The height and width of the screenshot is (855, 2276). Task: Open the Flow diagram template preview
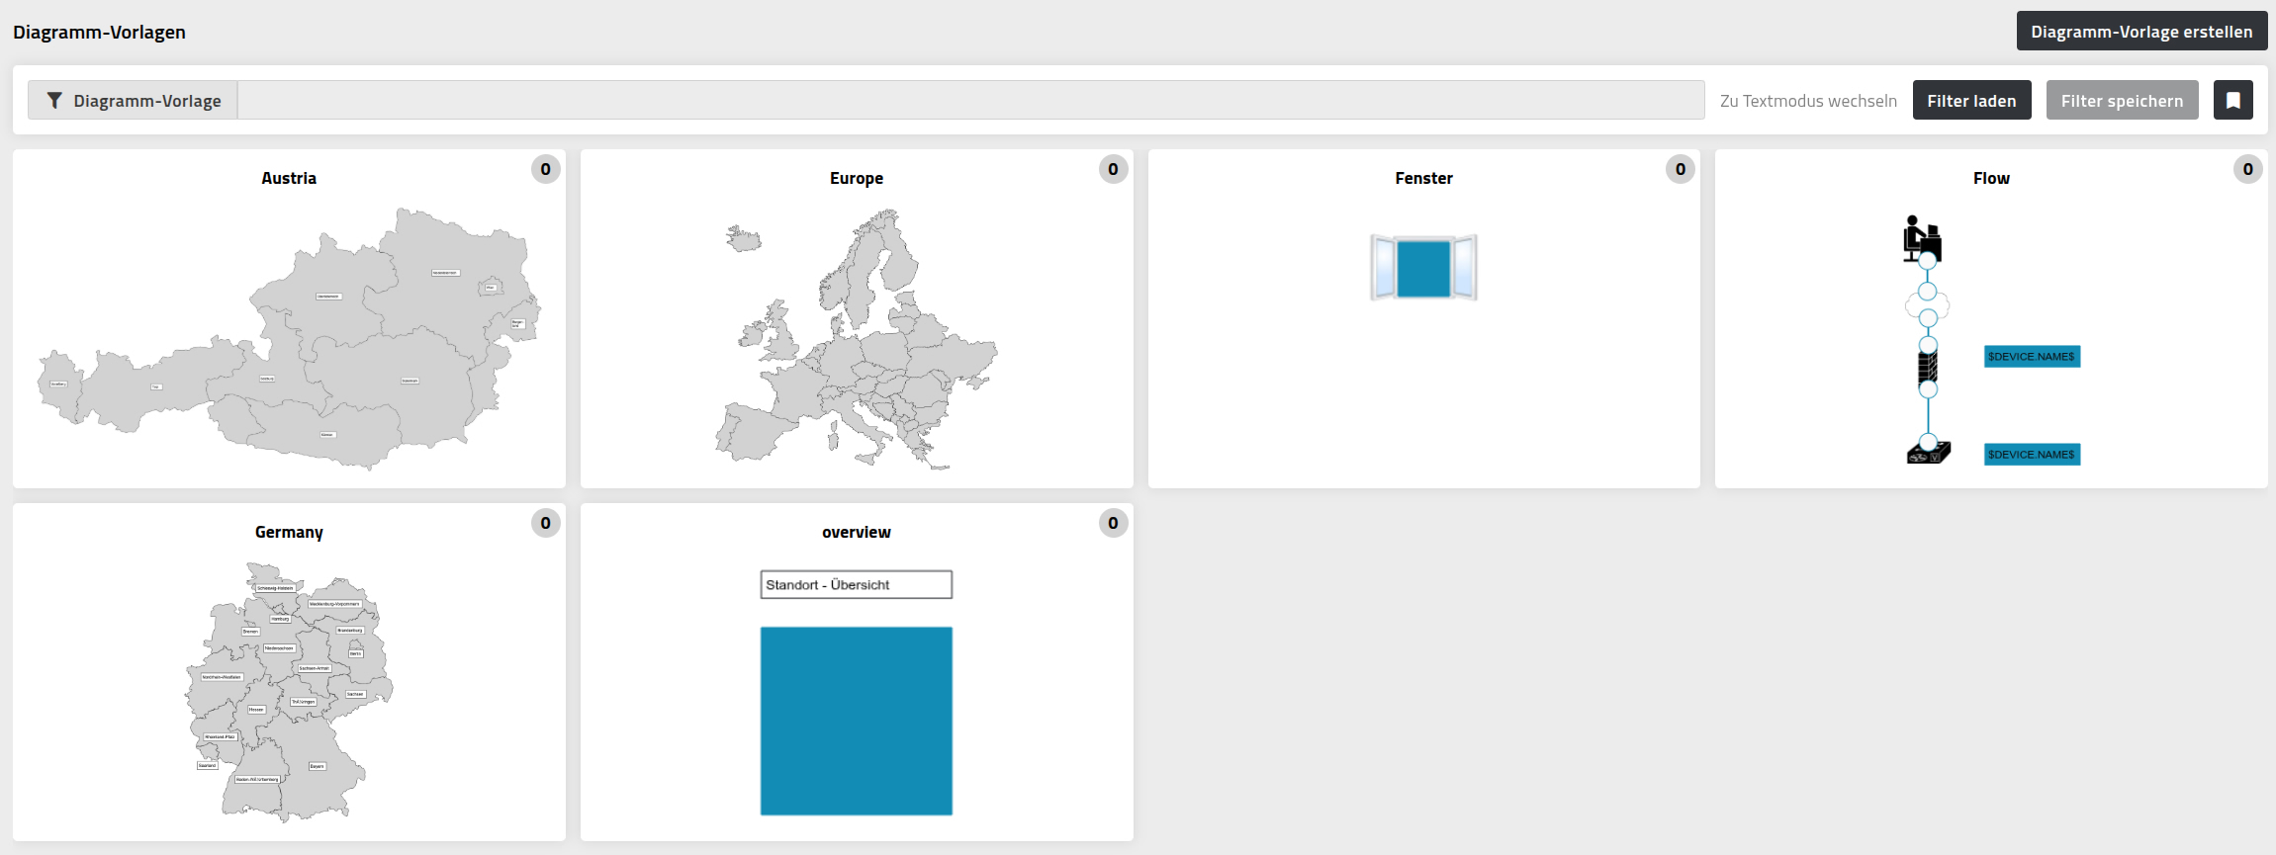(1991, 339)
